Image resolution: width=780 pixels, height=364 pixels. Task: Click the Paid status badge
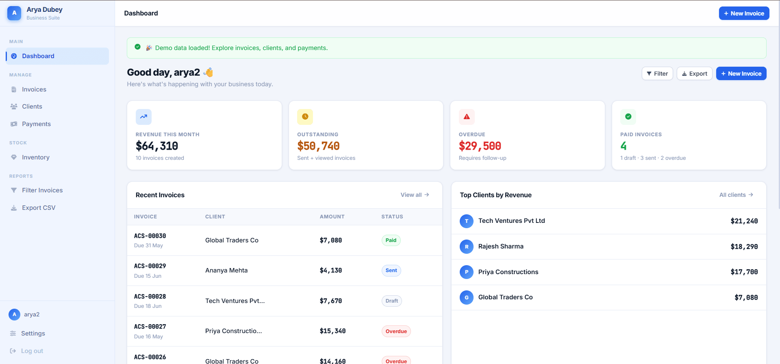391,240
